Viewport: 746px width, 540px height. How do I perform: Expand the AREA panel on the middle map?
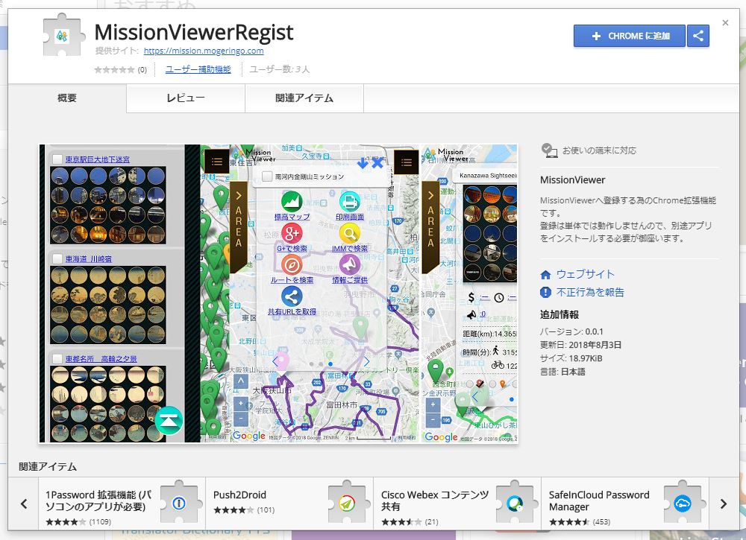point(239,226)
